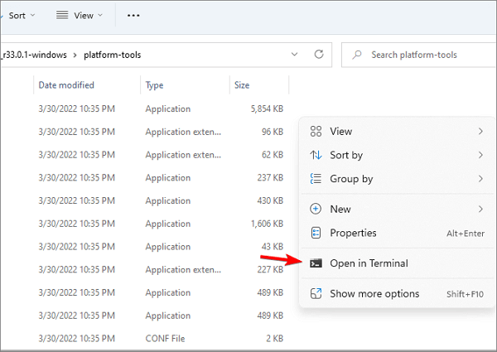Image resolution: width=497 pixels, height=352 pixels.
Task: Click the Show more options icon
Action: tap(316, 293)
